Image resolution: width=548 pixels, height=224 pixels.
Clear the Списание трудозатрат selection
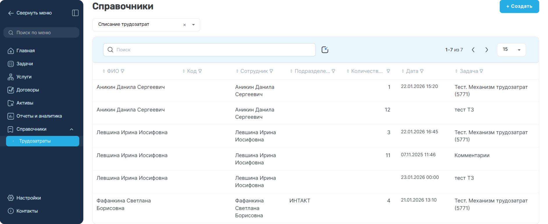(x=185, y=25)
